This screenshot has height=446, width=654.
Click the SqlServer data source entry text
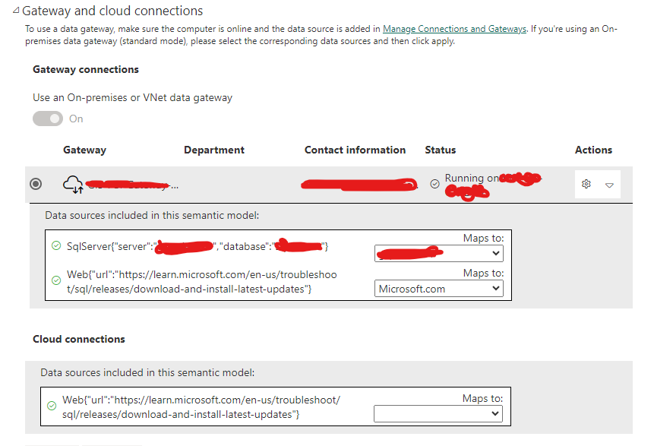pos(197,247)
